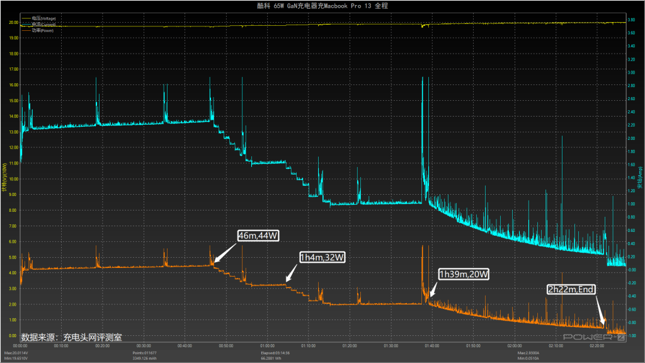Click the 13.00 label on the left axis
This screenshot has height=363, width=645.
pos(14,132)
